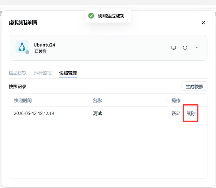The width and height of the screenshot is (216, 188).
Task: Select the 快照管理 tab
Action: click(x=68, y=73)
